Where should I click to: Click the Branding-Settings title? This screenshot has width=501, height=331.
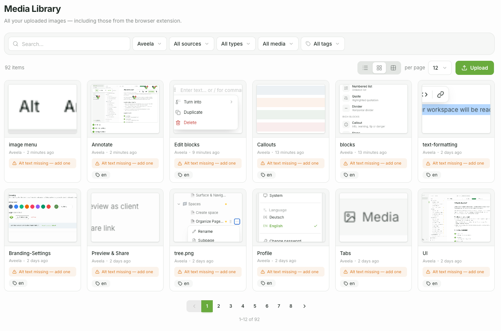click(x=30, y=253)
